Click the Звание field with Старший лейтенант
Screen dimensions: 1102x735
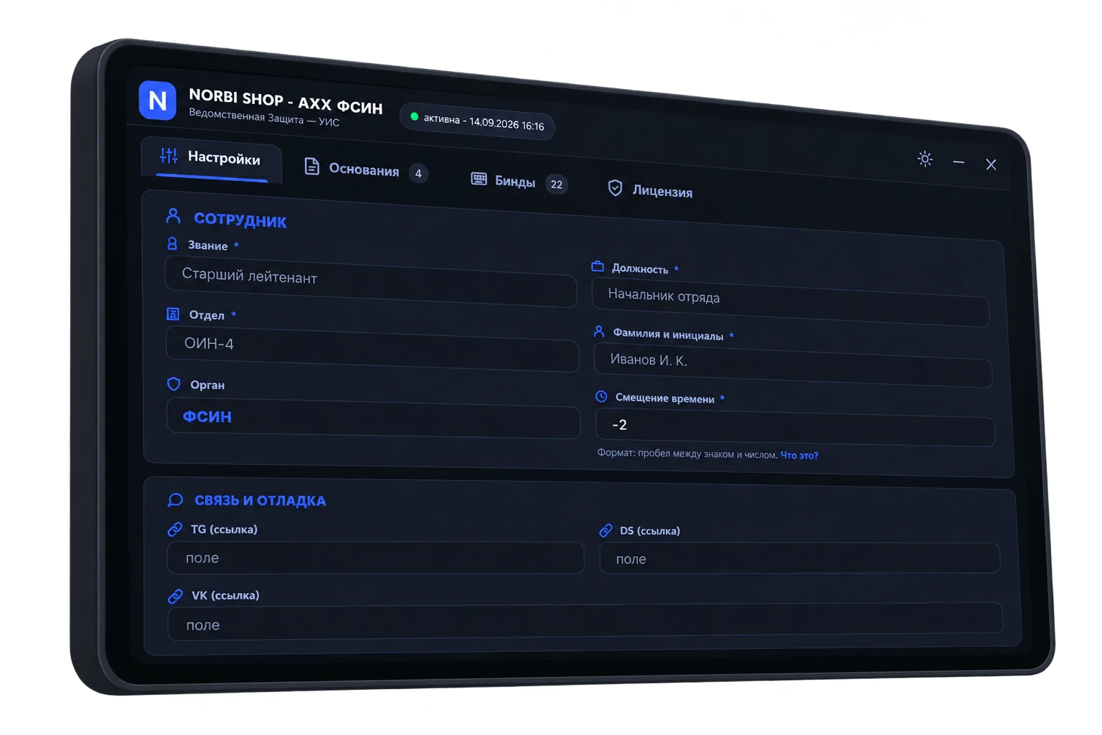click(371, 282)
